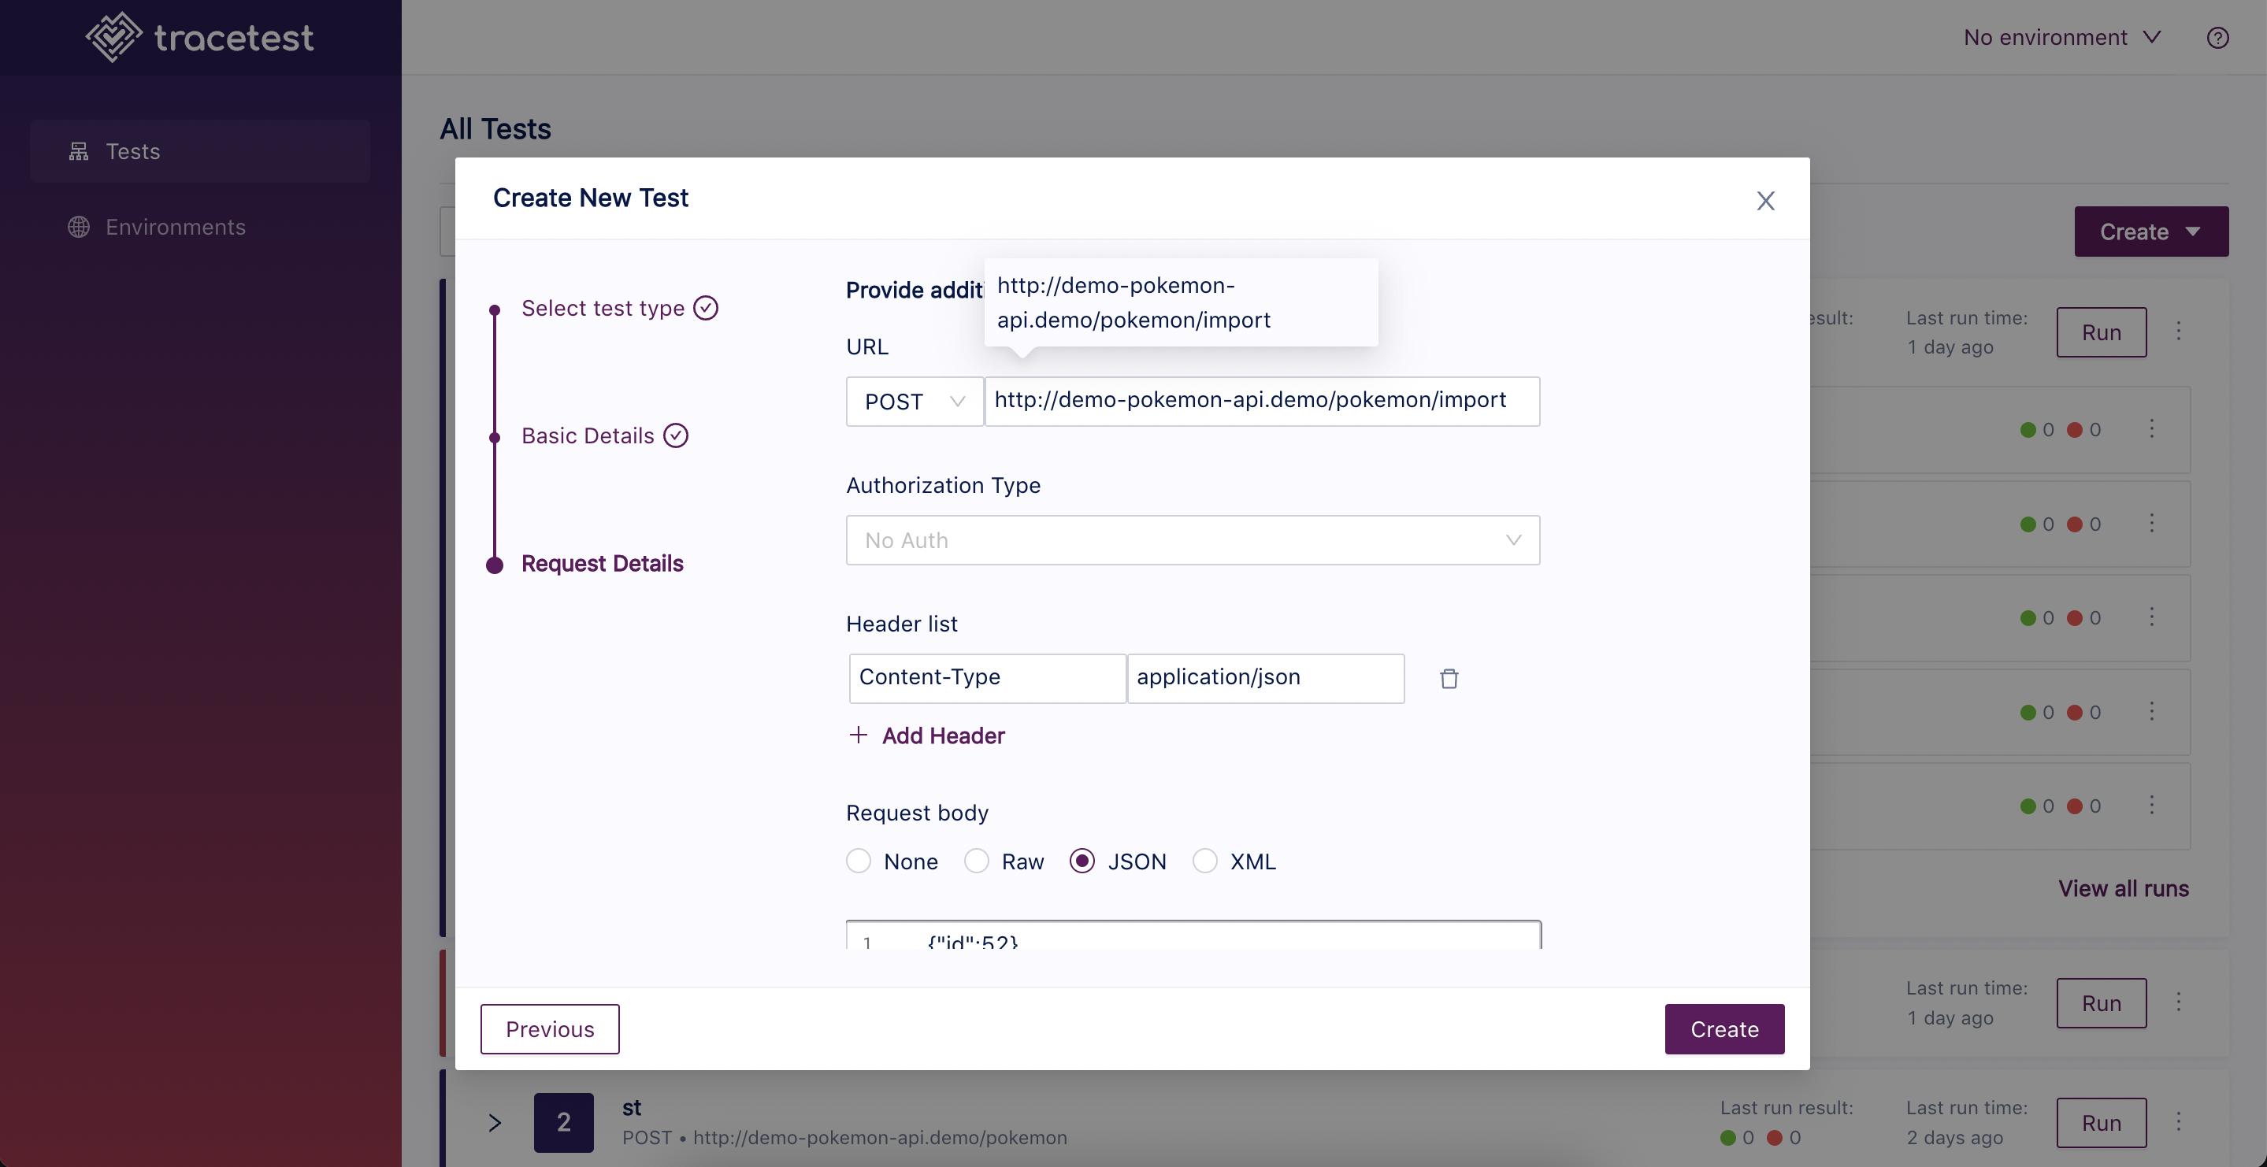Open the Create dropdown in All Tests page
Viewport: 2267px width, 1167px height.
coord(2151,232)
